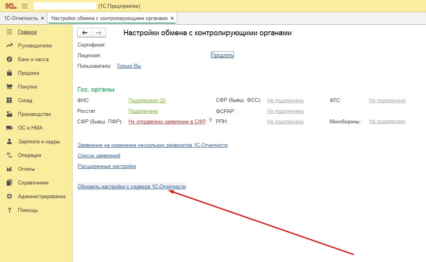
Task: Open the hamburger main menu icon
Action: (x=25, y=6)
